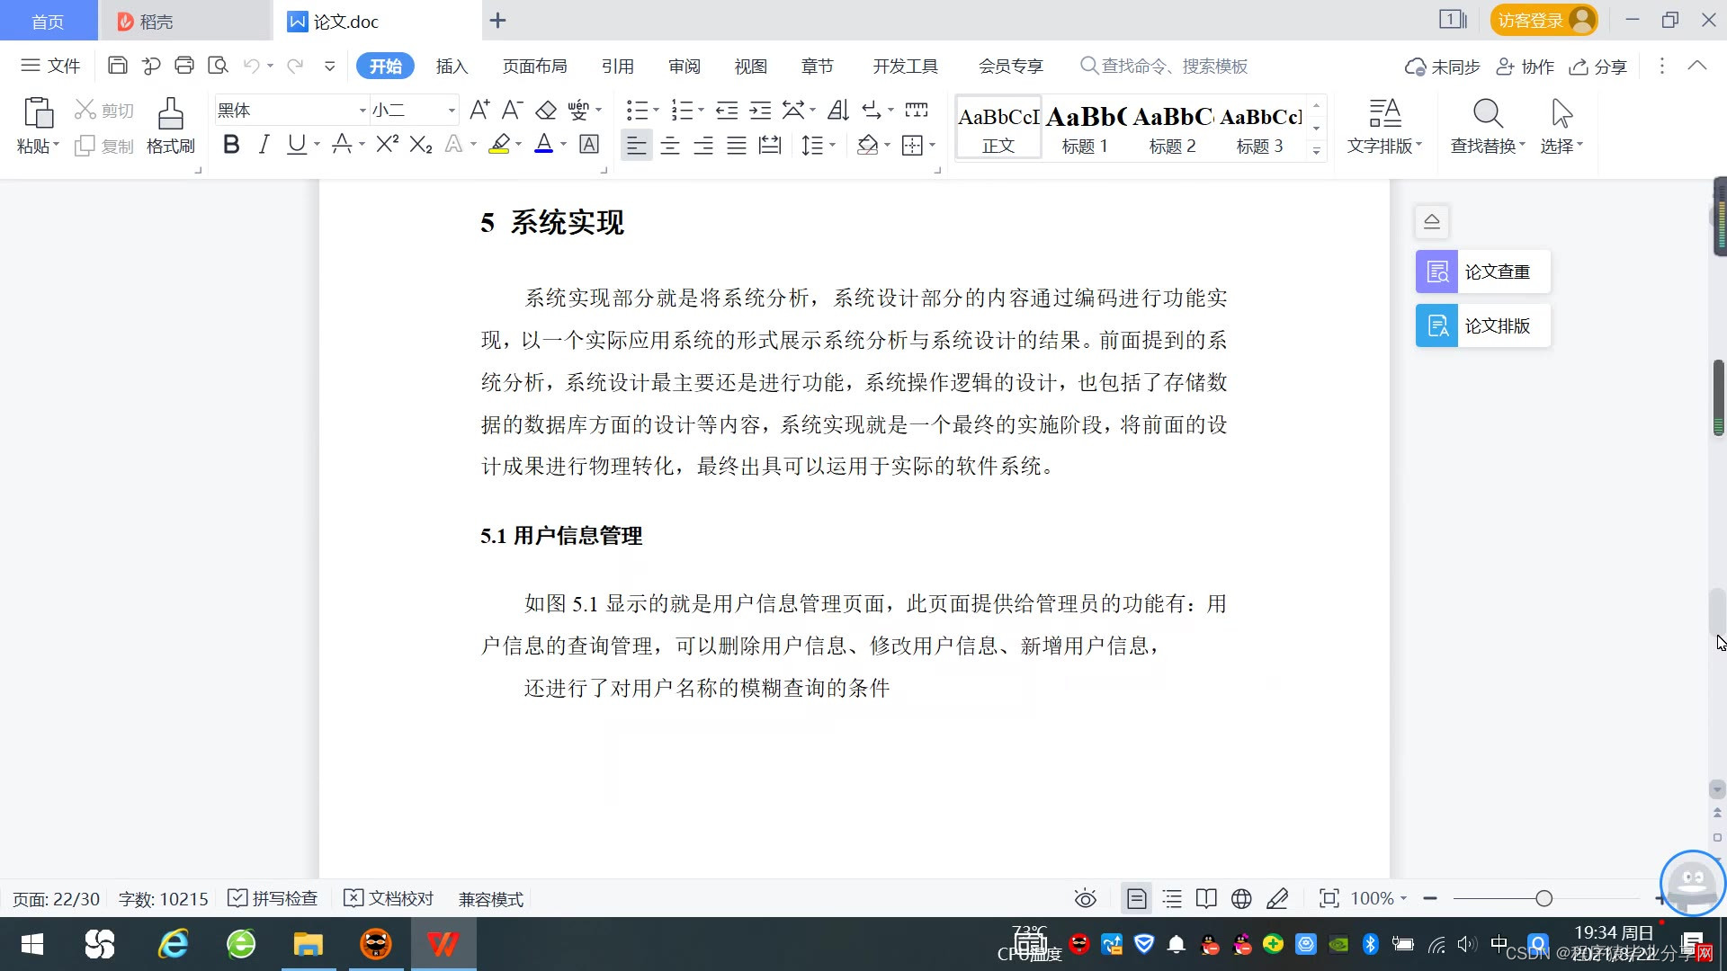
Task: Open the 100% zoom level dropdown
Action: tap(1378, 898)
